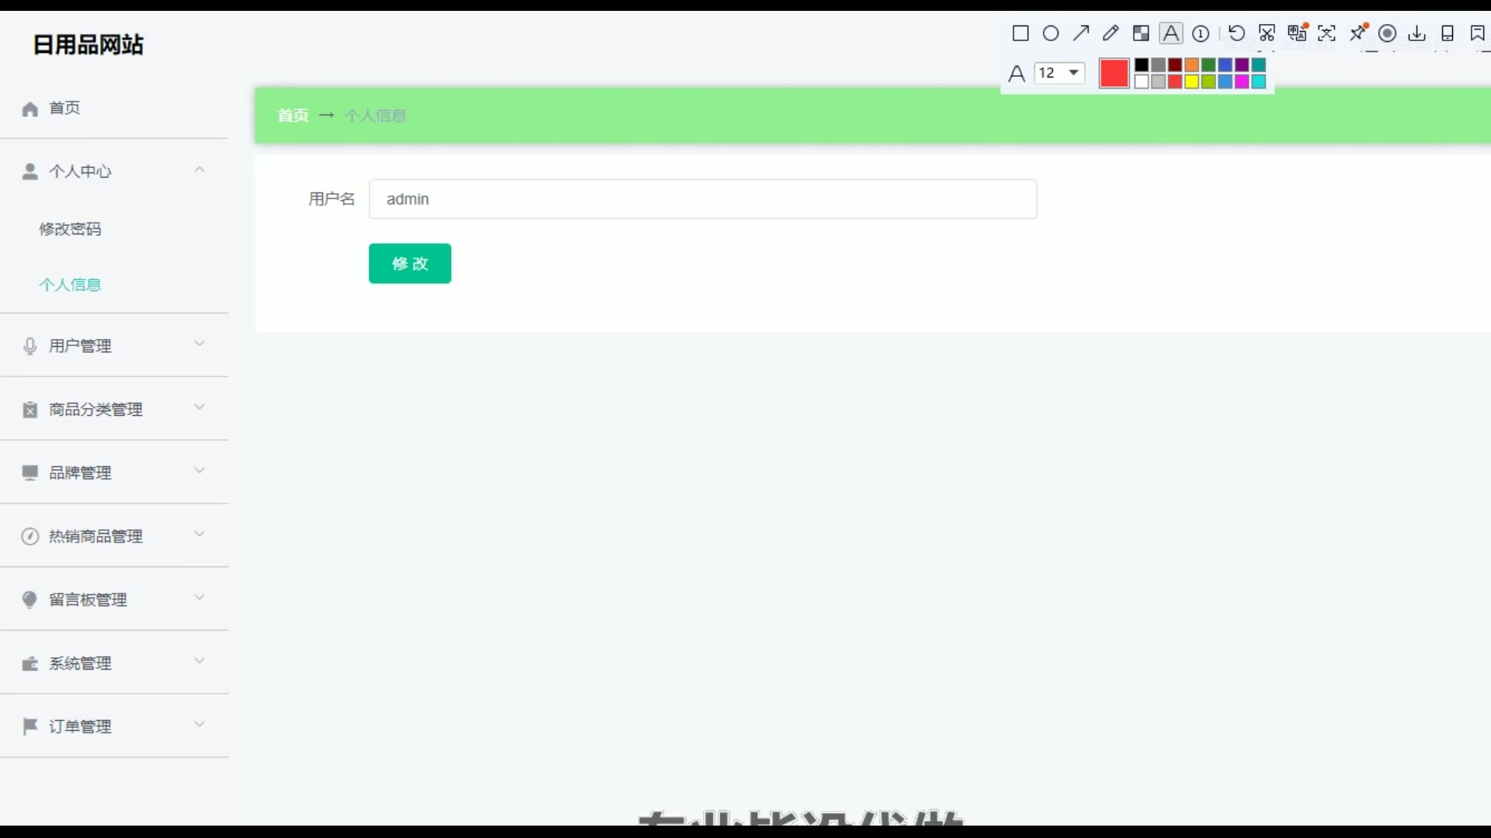Choose the arrow drawing tool

coord(1081,33)
